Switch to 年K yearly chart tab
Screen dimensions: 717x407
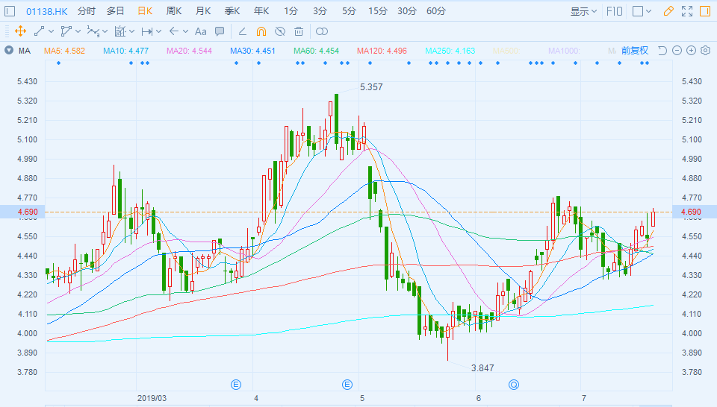coord(261,11)
